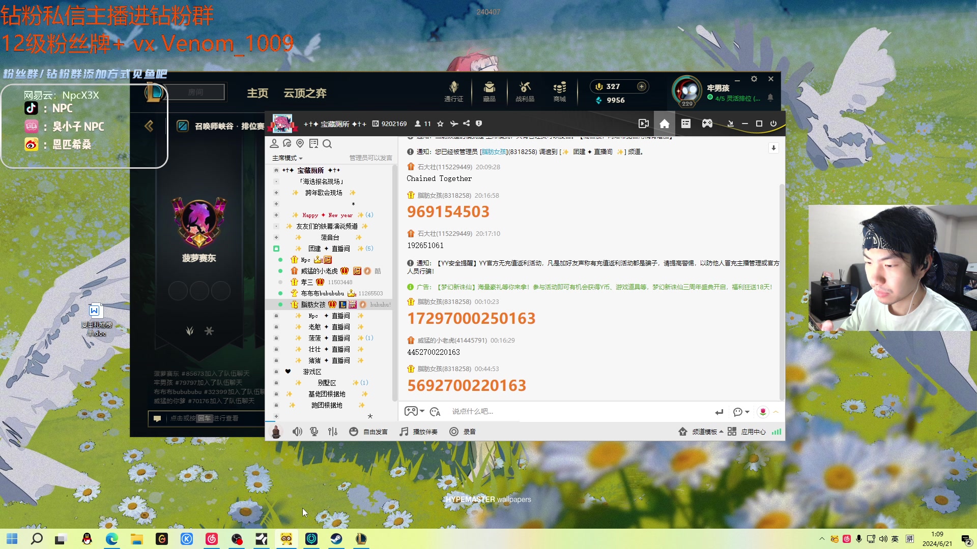The width and height of the screenshot is (977, 549).
Task: Click the notification bell in League client
Action: click(x=770, y=98)
